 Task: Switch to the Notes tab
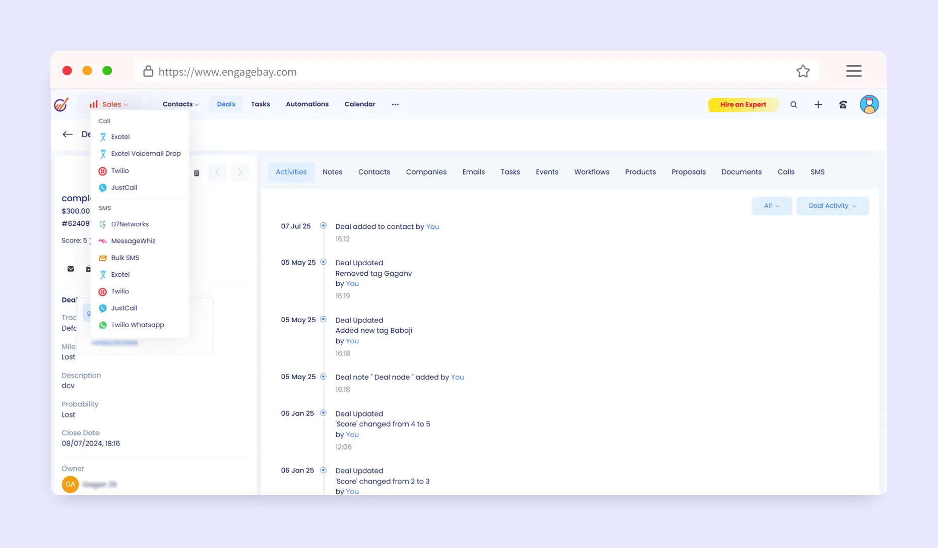pos(332,172)
